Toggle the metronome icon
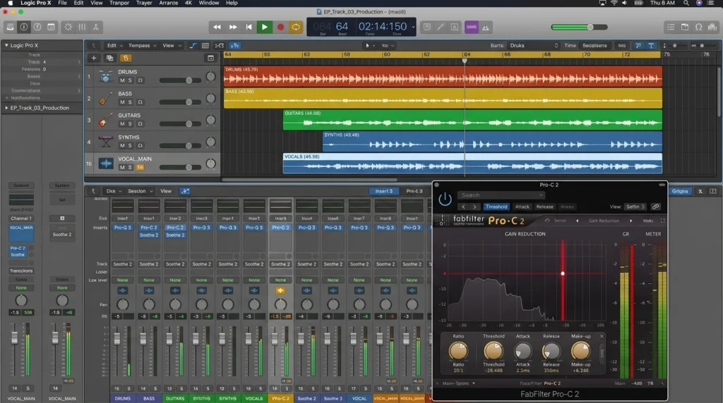 [486, 27]
